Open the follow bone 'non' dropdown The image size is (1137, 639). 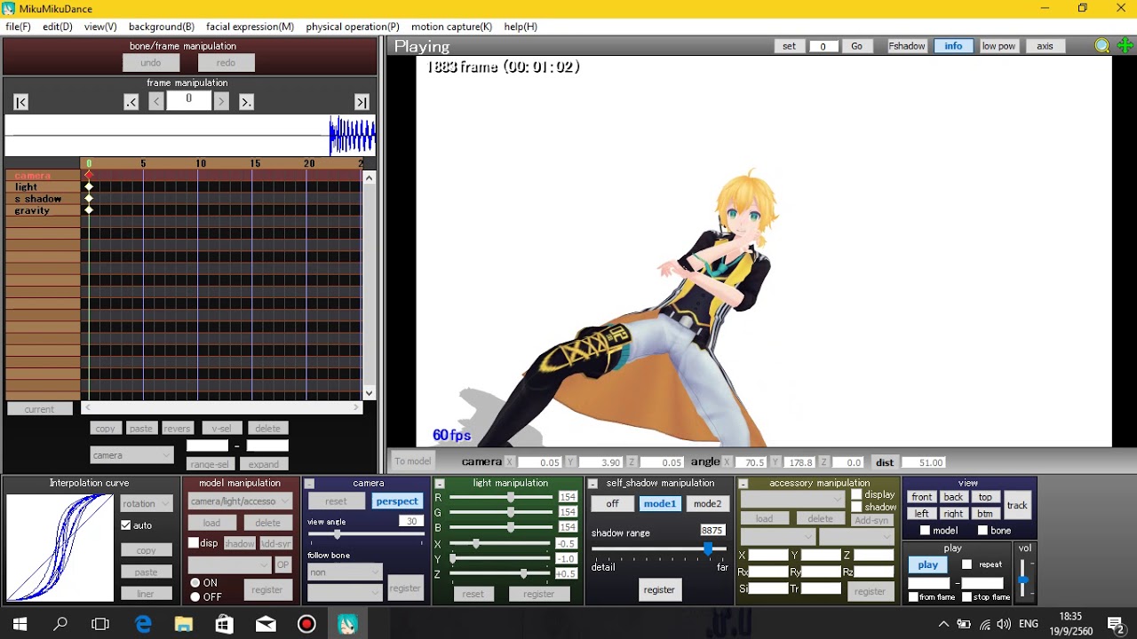[345, 572]
